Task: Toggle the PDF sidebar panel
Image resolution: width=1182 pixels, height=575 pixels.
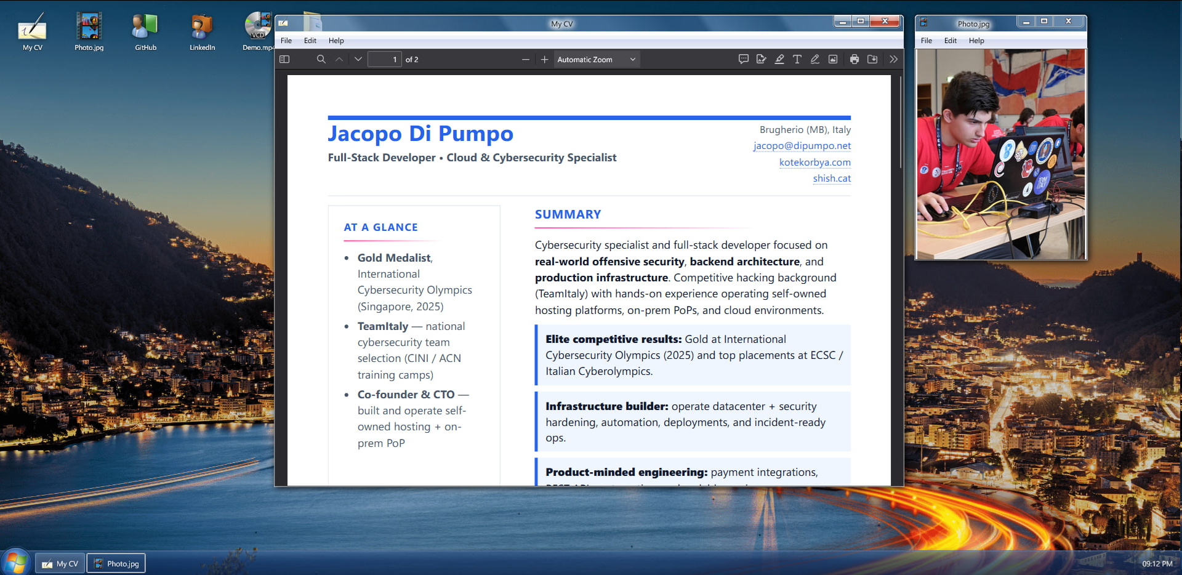Action: pos(284,59)
